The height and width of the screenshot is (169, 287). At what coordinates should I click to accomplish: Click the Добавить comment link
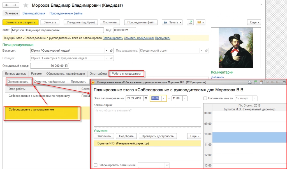pos(217,77)
